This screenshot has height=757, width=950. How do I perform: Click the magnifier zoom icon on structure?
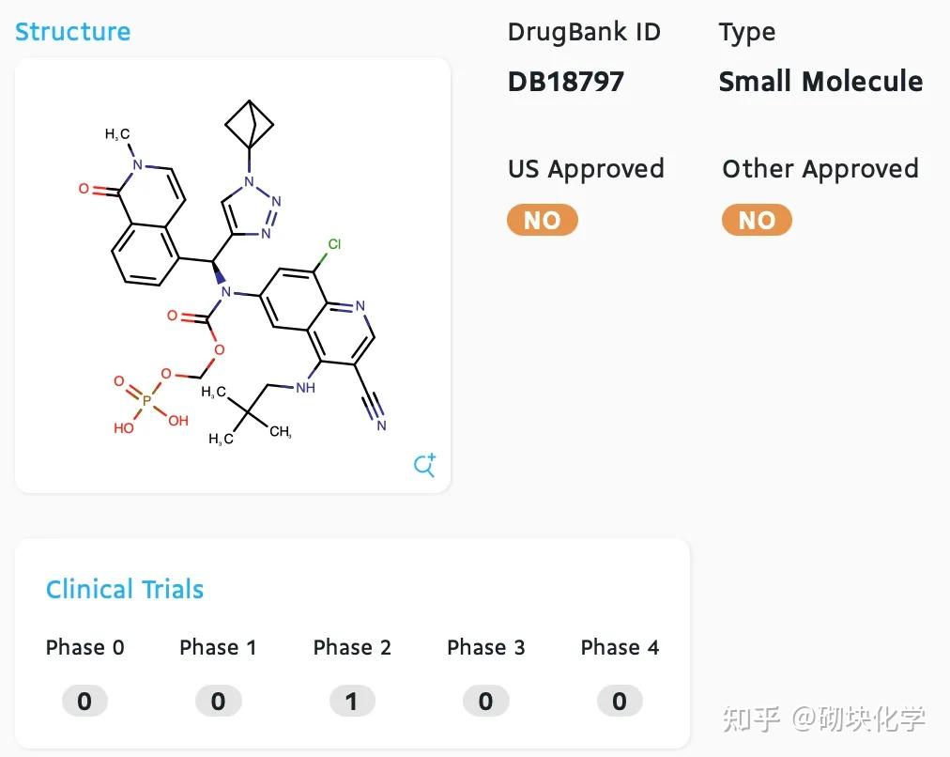click(425, 465)
